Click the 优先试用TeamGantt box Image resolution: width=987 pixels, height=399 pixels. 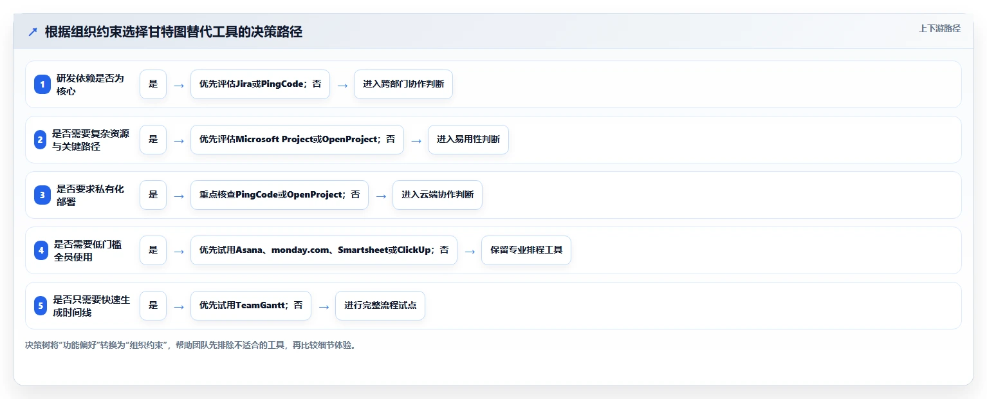click(251, 306)
